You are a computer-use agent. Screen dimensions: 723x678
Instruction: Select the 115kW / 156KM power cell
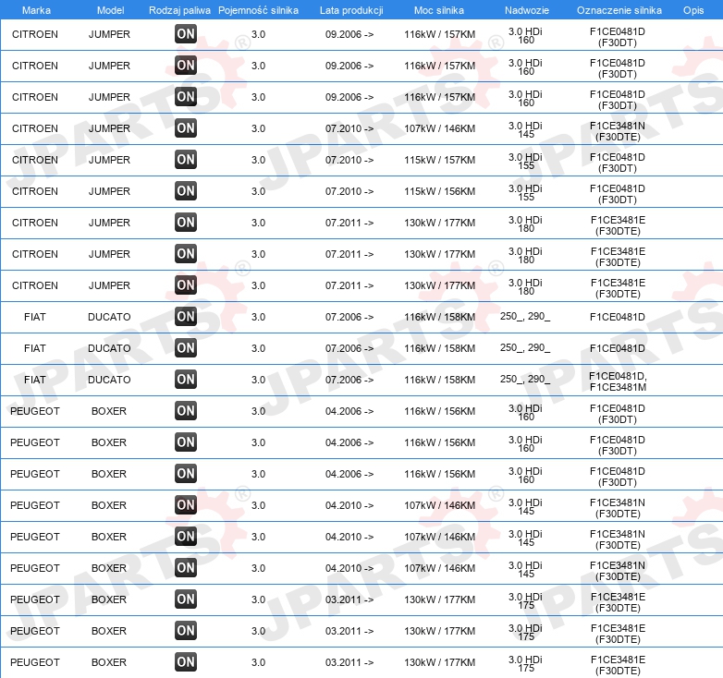coord(440,191)
